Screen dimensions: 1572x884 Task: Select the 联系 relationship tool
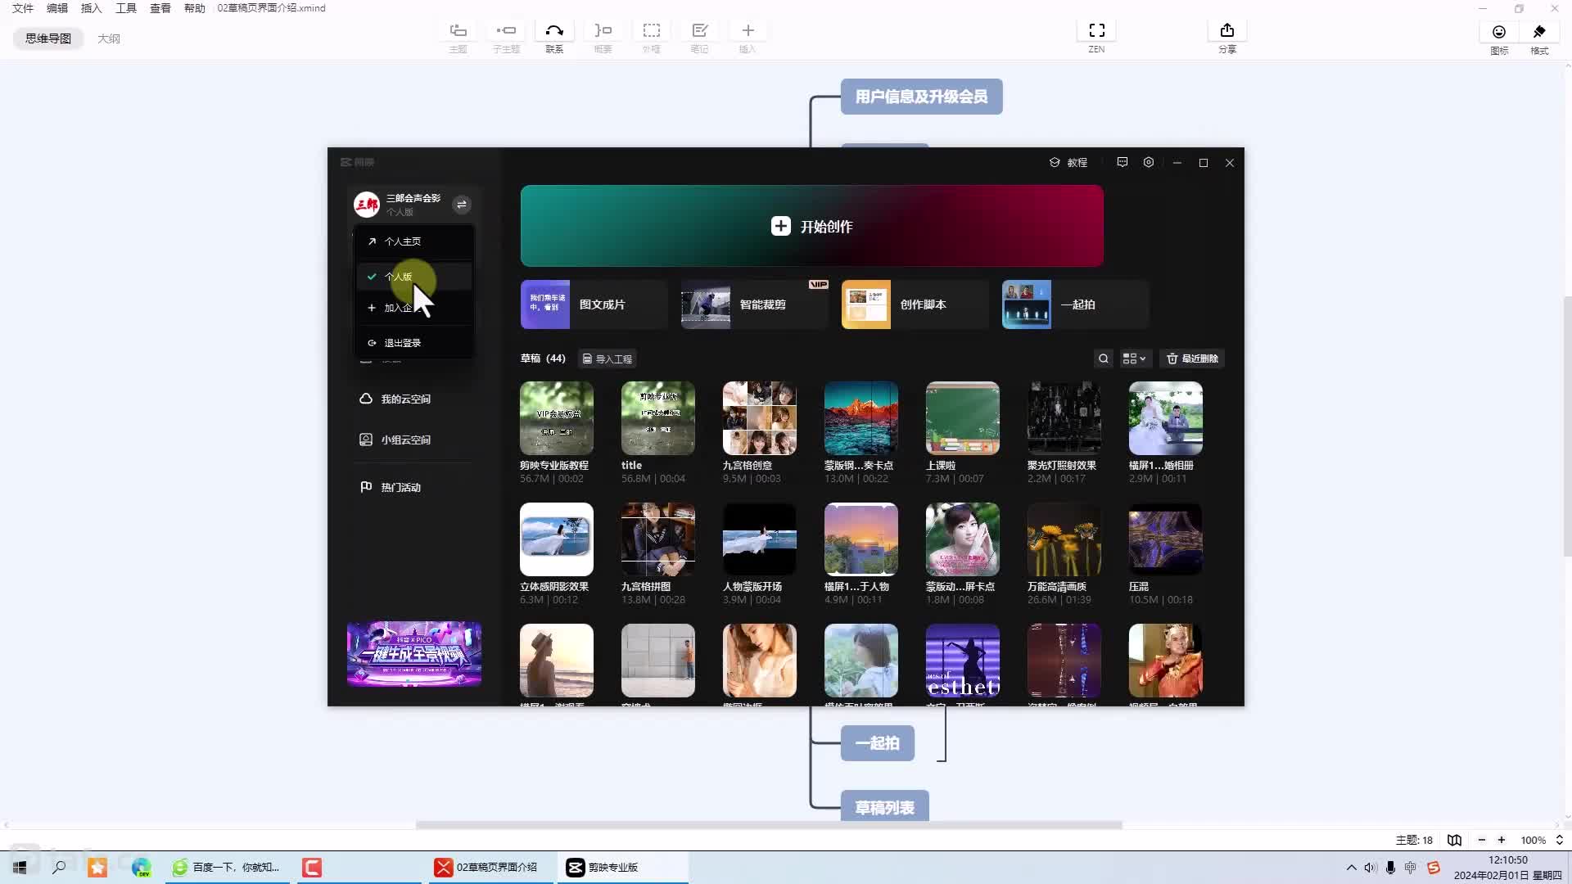tap(554, 30)
